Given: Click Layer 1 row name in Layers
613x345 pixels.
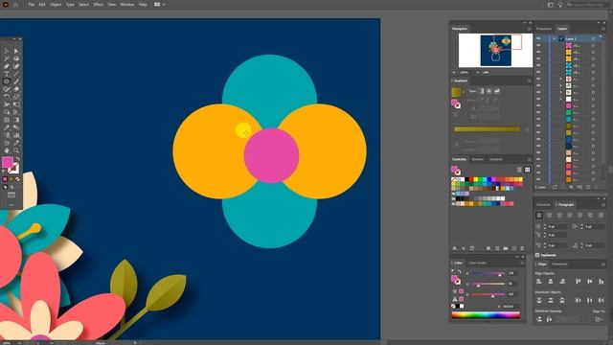Looking at the screenshot, I should [571, 38].
